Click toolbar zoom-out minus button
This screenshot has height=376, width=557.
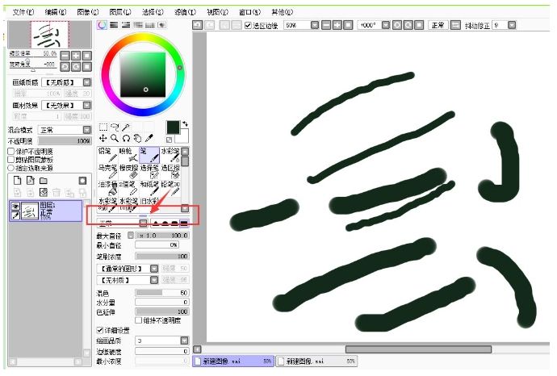pyautogui.click(x=326, y=25)
